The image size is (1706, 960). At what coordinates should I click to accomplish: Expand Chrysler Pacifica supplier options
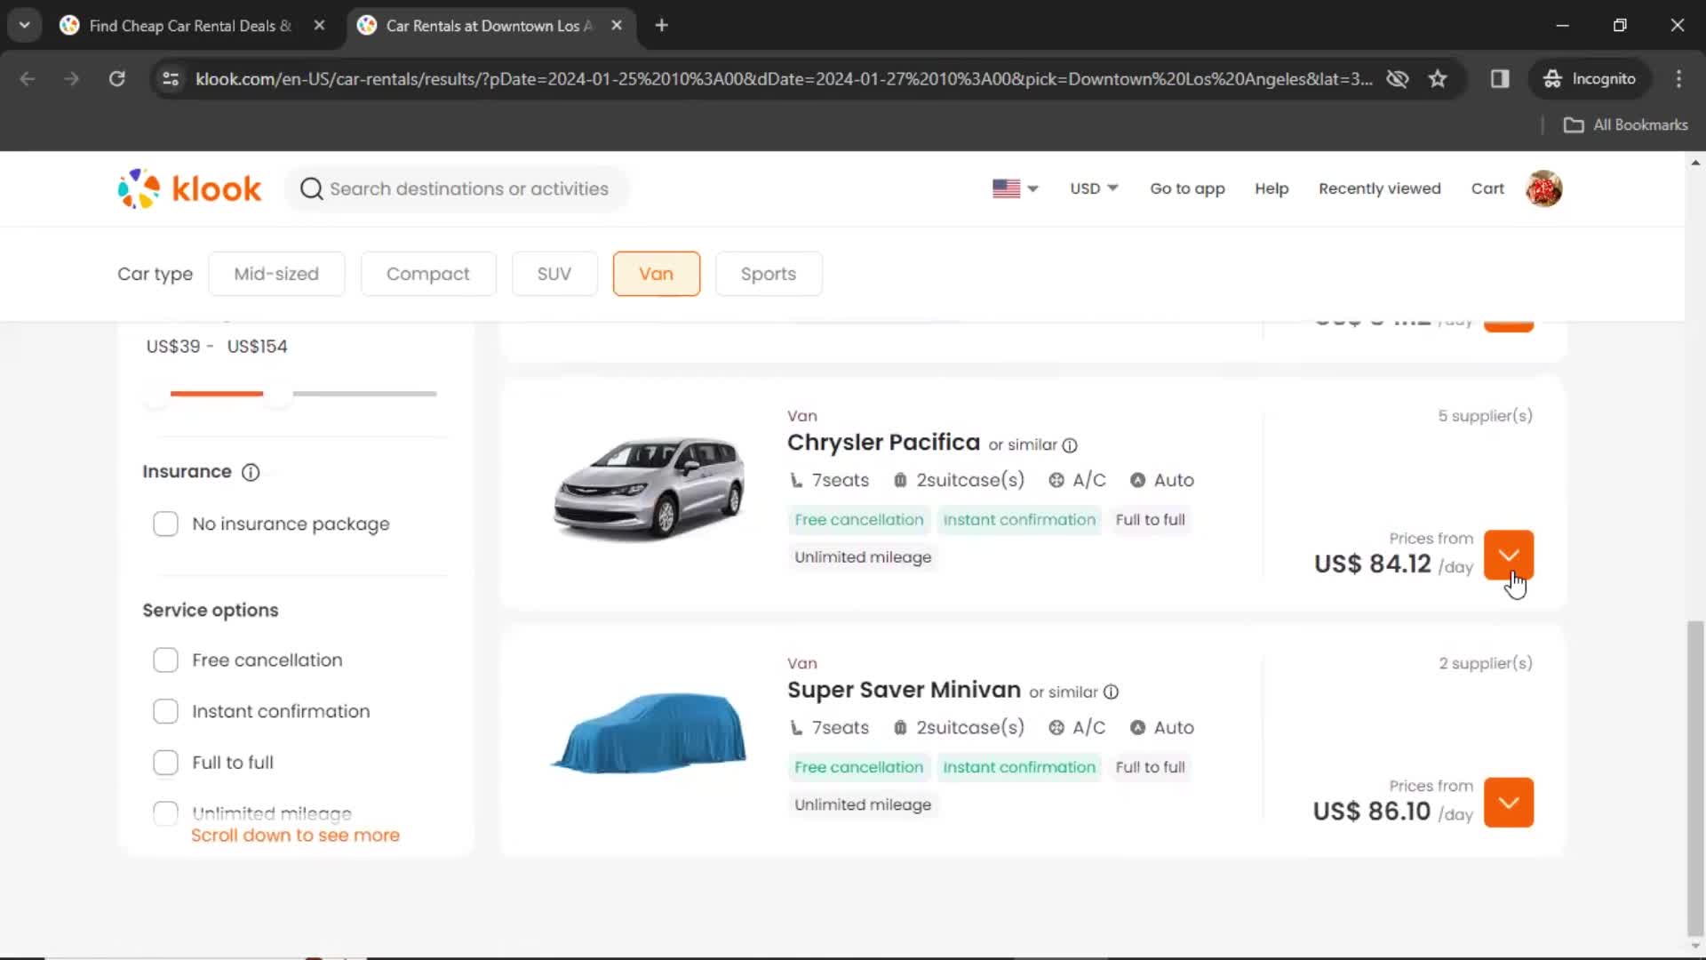1511,555
